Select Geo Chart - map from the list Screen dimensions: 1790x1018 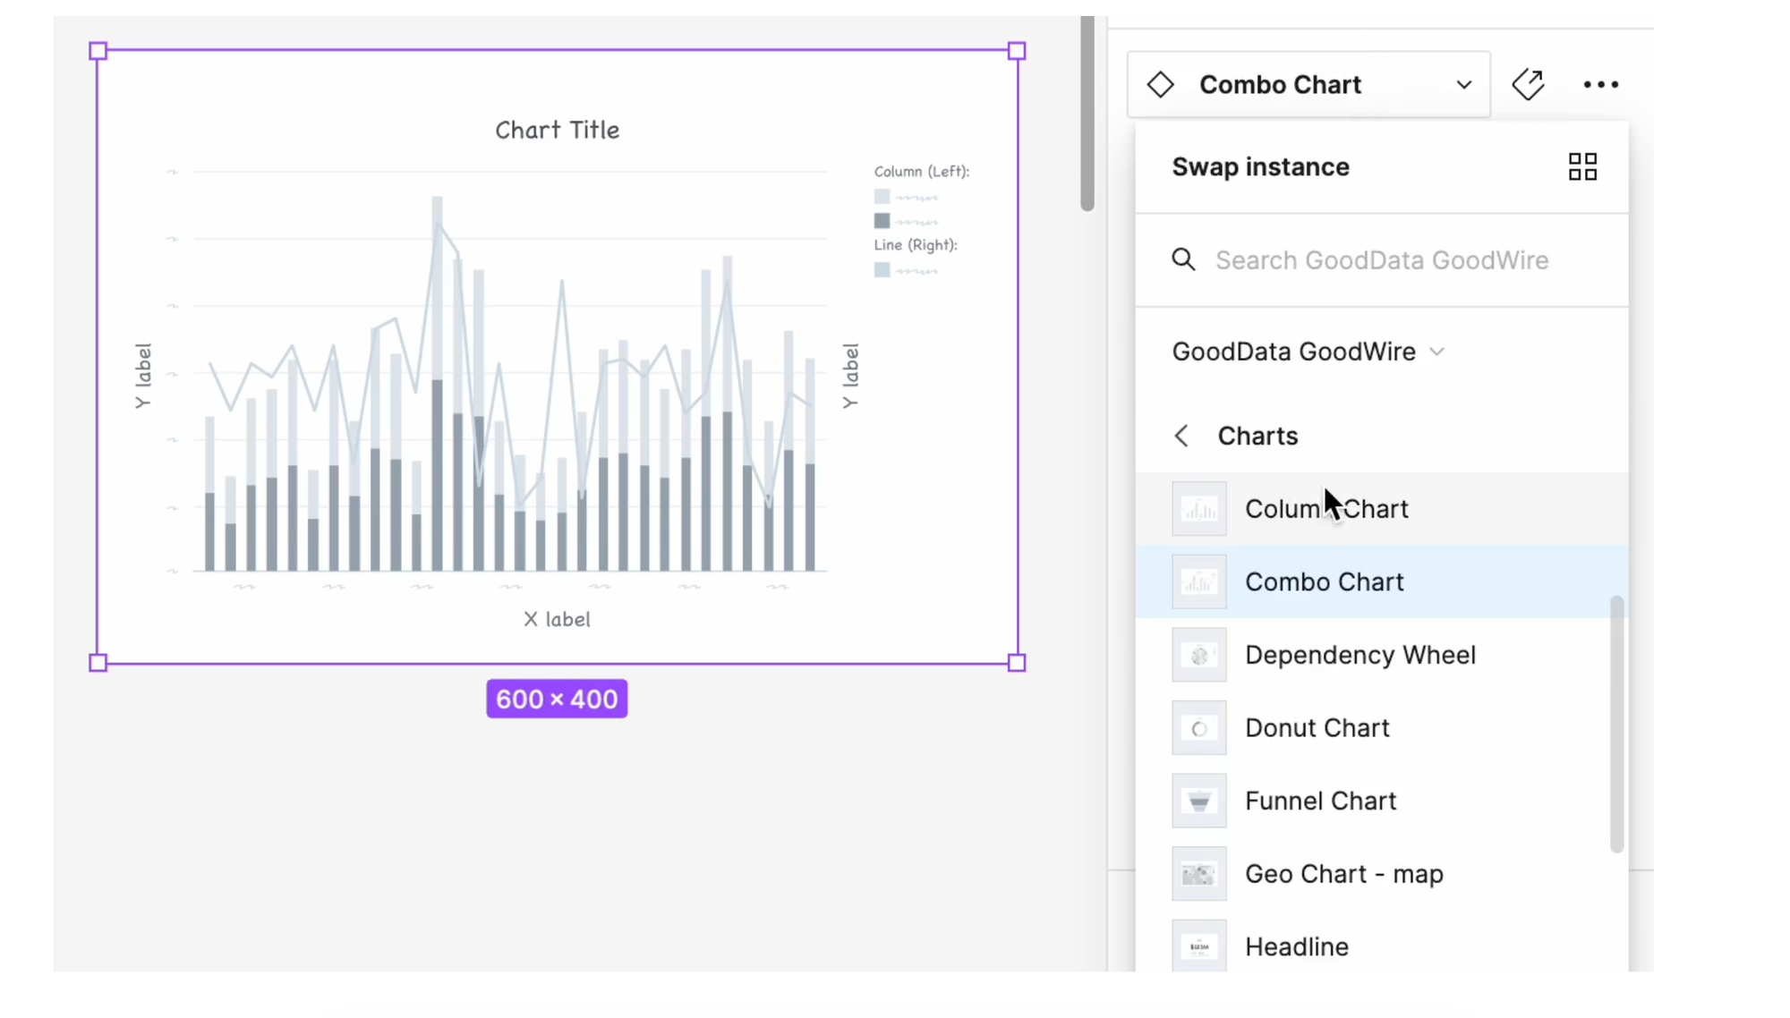[x=1382, y=874]
